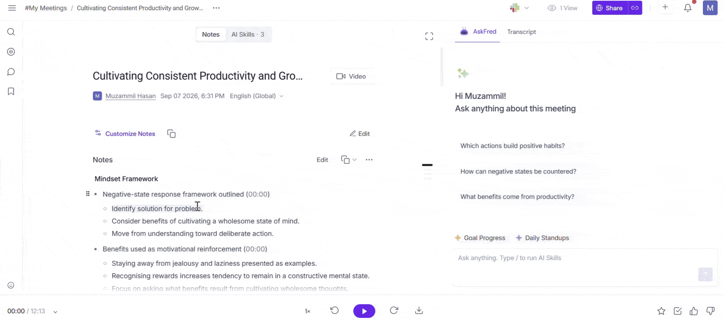The height and width of the screenshot is (322, 724).
Task: Download the recording using download icon
Action: click(x=419, y=310)
